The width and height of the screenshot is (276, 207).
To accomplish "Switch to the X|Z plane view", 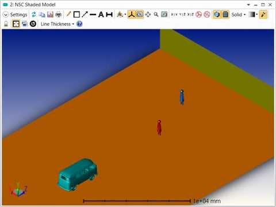I will pos(190,14).
